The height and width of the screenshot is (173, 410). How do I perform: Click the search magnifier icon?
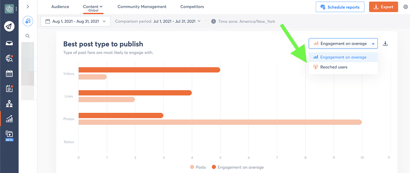click(28, 36)
